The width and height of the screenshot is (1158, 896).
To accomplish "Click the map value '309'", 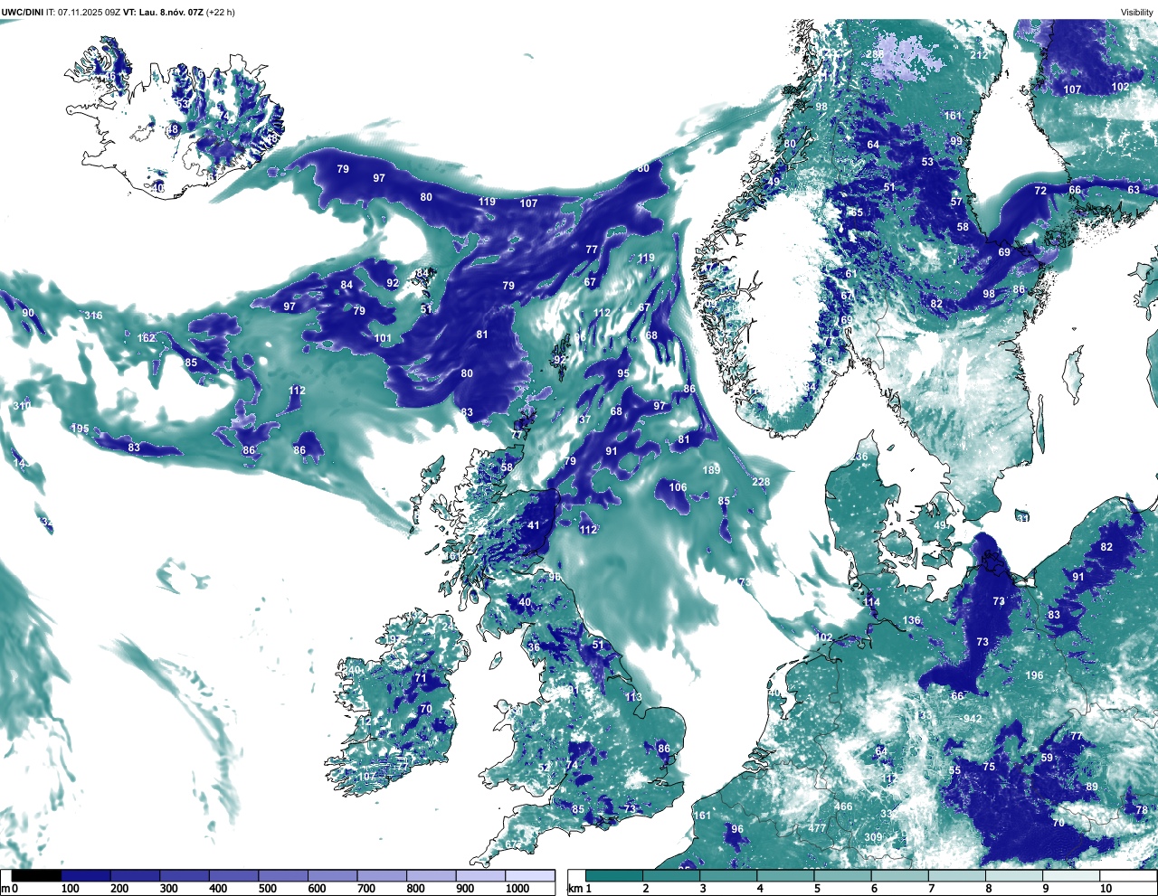I will coord(872,837).
